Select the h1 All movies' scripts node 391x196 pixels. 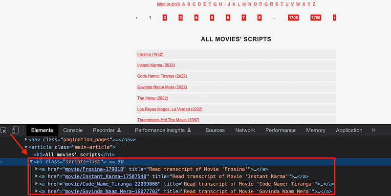[x=74, y=154]
